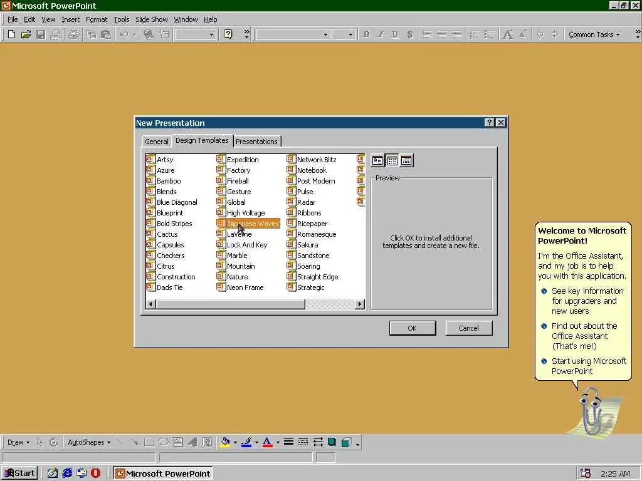Screen dimensions: 642x481
Task: Switch to the General tab
Action: click(156, 141)
